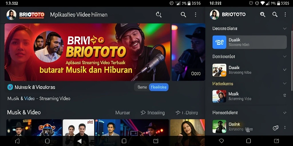The image size is (293, 146).
Task: Open the thumbnail of man in gray suit
Action: [x=108, y=127]
